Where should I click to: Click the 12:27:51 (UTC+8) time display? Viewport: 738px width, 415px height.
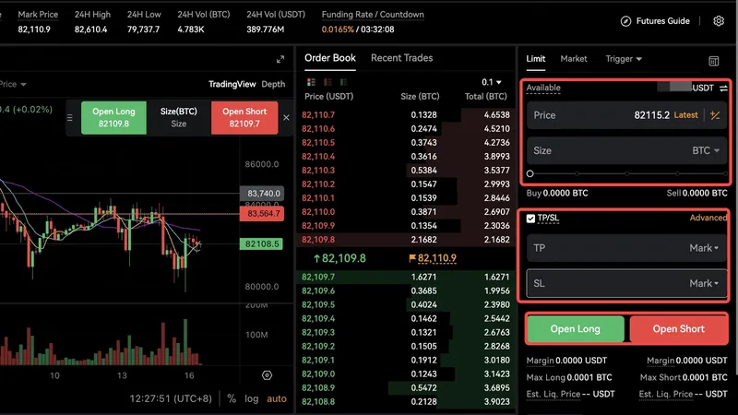tap(171, 398)
